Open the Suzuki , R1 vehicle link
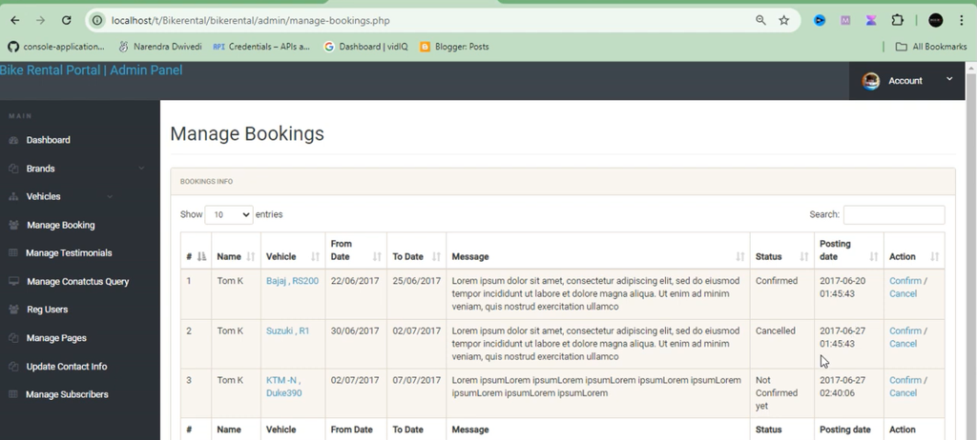The image size is (977, 440). pos(287,331)
